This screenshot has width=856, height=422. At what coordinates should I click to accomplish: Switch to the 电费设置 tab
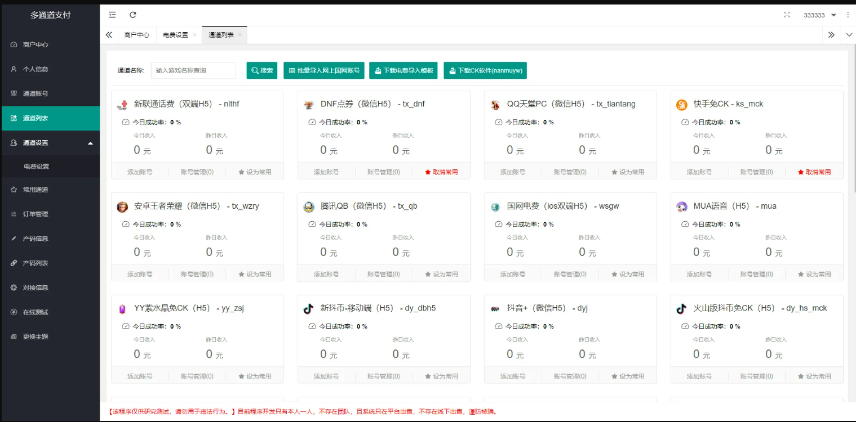tap(176, 34)
